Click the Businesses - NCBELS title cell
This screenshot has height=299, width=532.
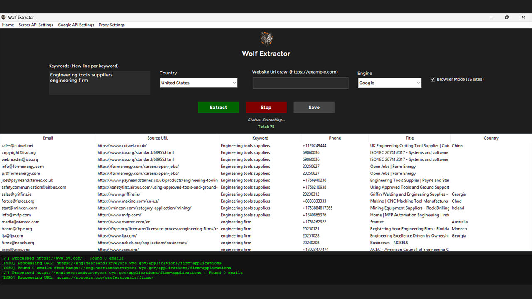coord(389,243)
